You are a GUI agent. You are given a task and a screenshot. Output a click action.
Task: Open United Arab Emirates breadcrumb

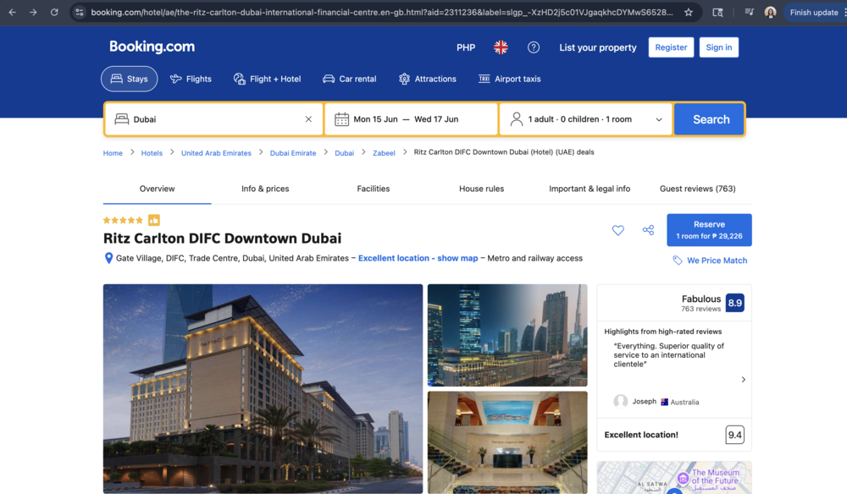click(216, 153)
